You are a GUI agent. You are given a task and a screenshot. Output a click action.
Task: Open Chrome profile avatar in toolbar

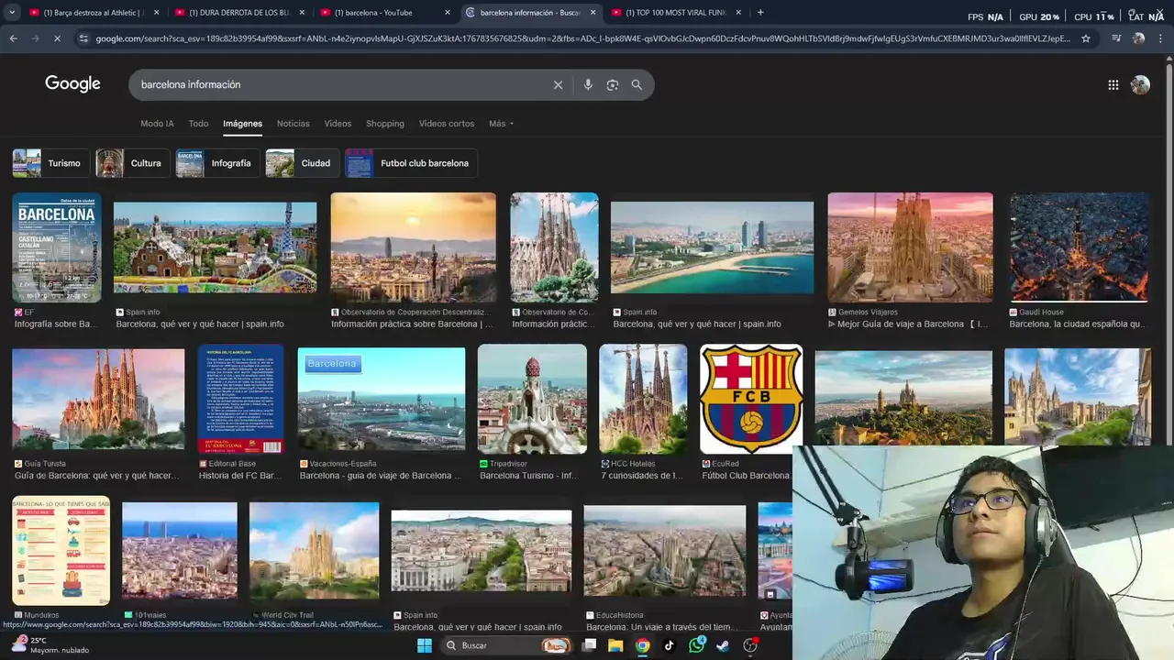point(1138,38)
